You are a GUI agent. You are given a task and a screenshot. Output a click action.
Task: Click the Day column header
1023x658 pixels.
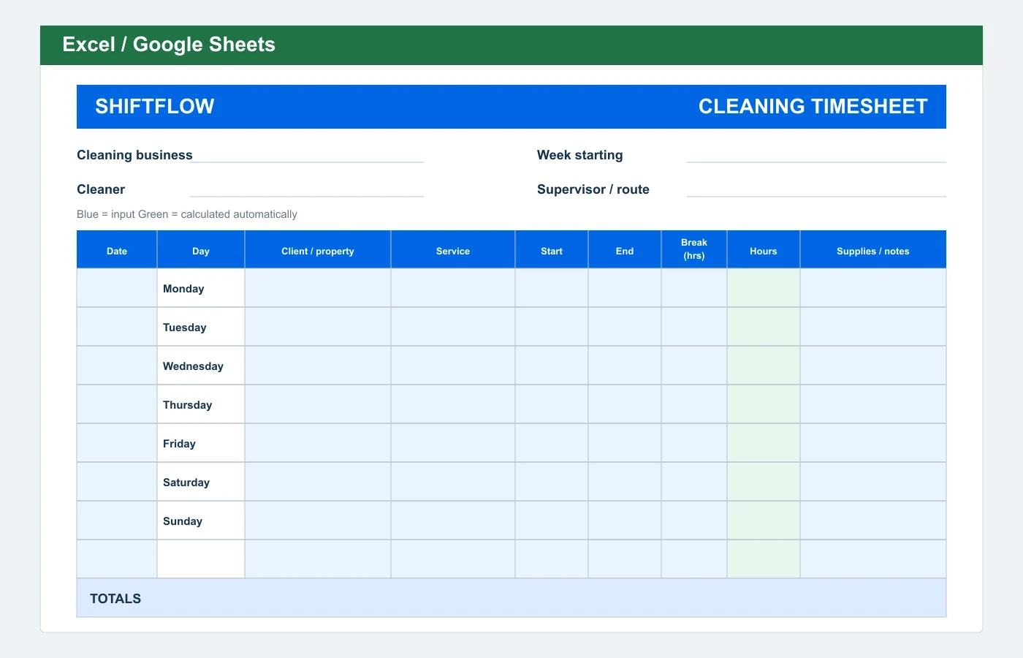[x=201, y=250]
